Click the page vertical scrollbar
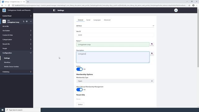The image size is (199, 112). (198, 38)
